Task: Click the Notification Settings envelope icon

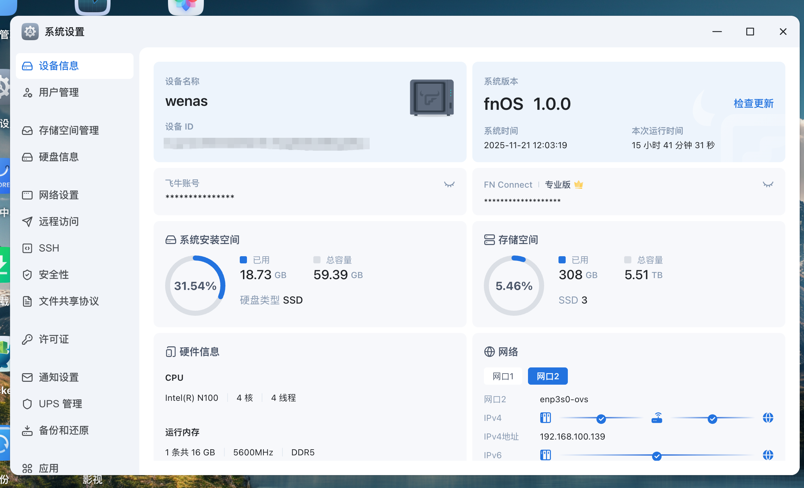Action: coord(27,377)
